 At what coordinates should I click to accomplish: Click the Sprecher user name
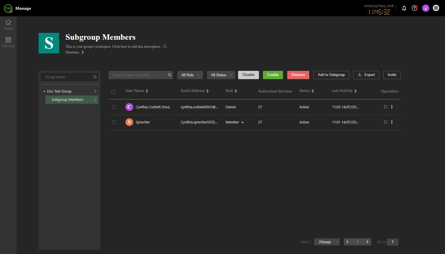click(x=143, y=122)
